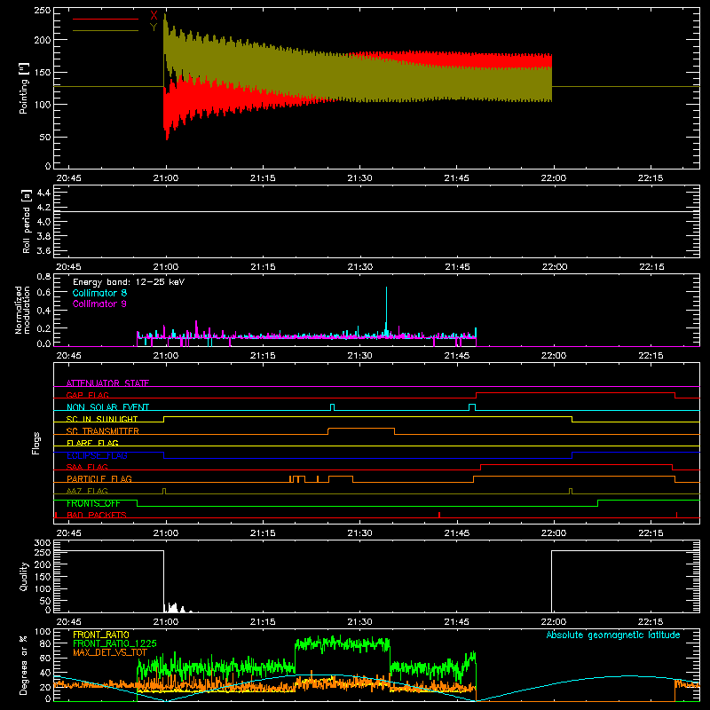
Task: Click the 4.2 tick on Roll period axis
Action: (x=43, y=208)
